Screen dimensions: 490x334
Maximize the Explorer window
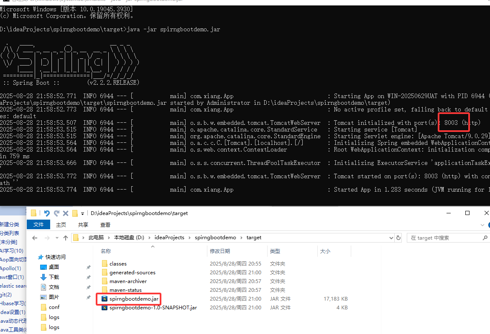click(x=467, y=213)
